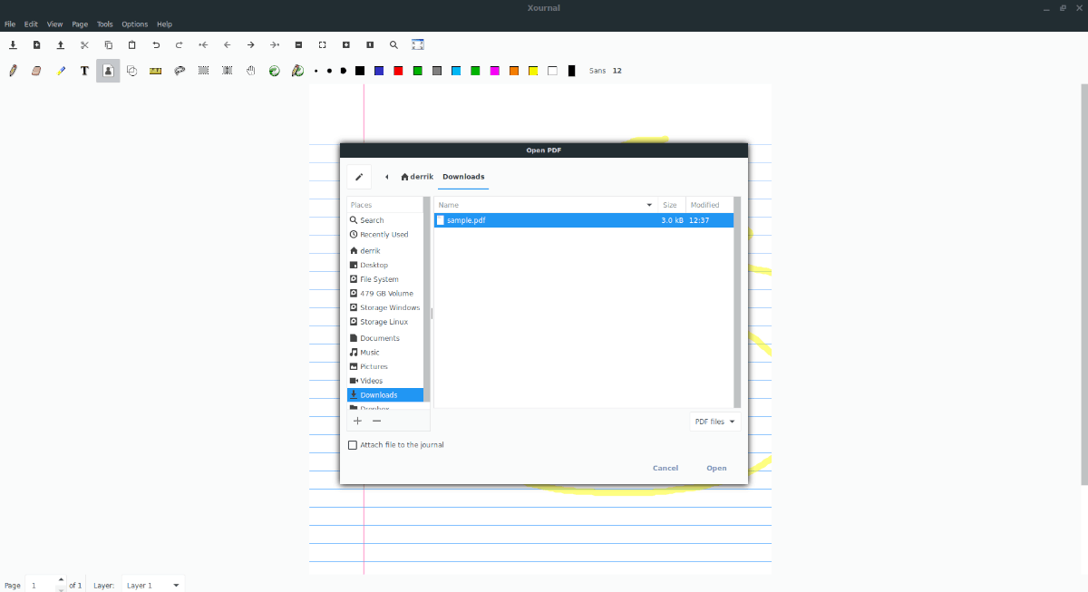Screen dimensions: 1088x592
Task: Click the path back arrow in dialog
Action: (x=387, y=177)
